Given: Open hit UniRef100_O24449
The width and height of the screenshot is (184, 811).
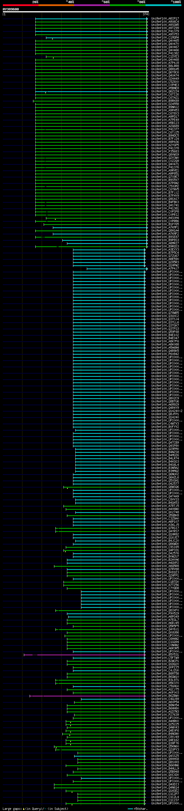Looking at the screenshot, I should [x=165, y=79].
